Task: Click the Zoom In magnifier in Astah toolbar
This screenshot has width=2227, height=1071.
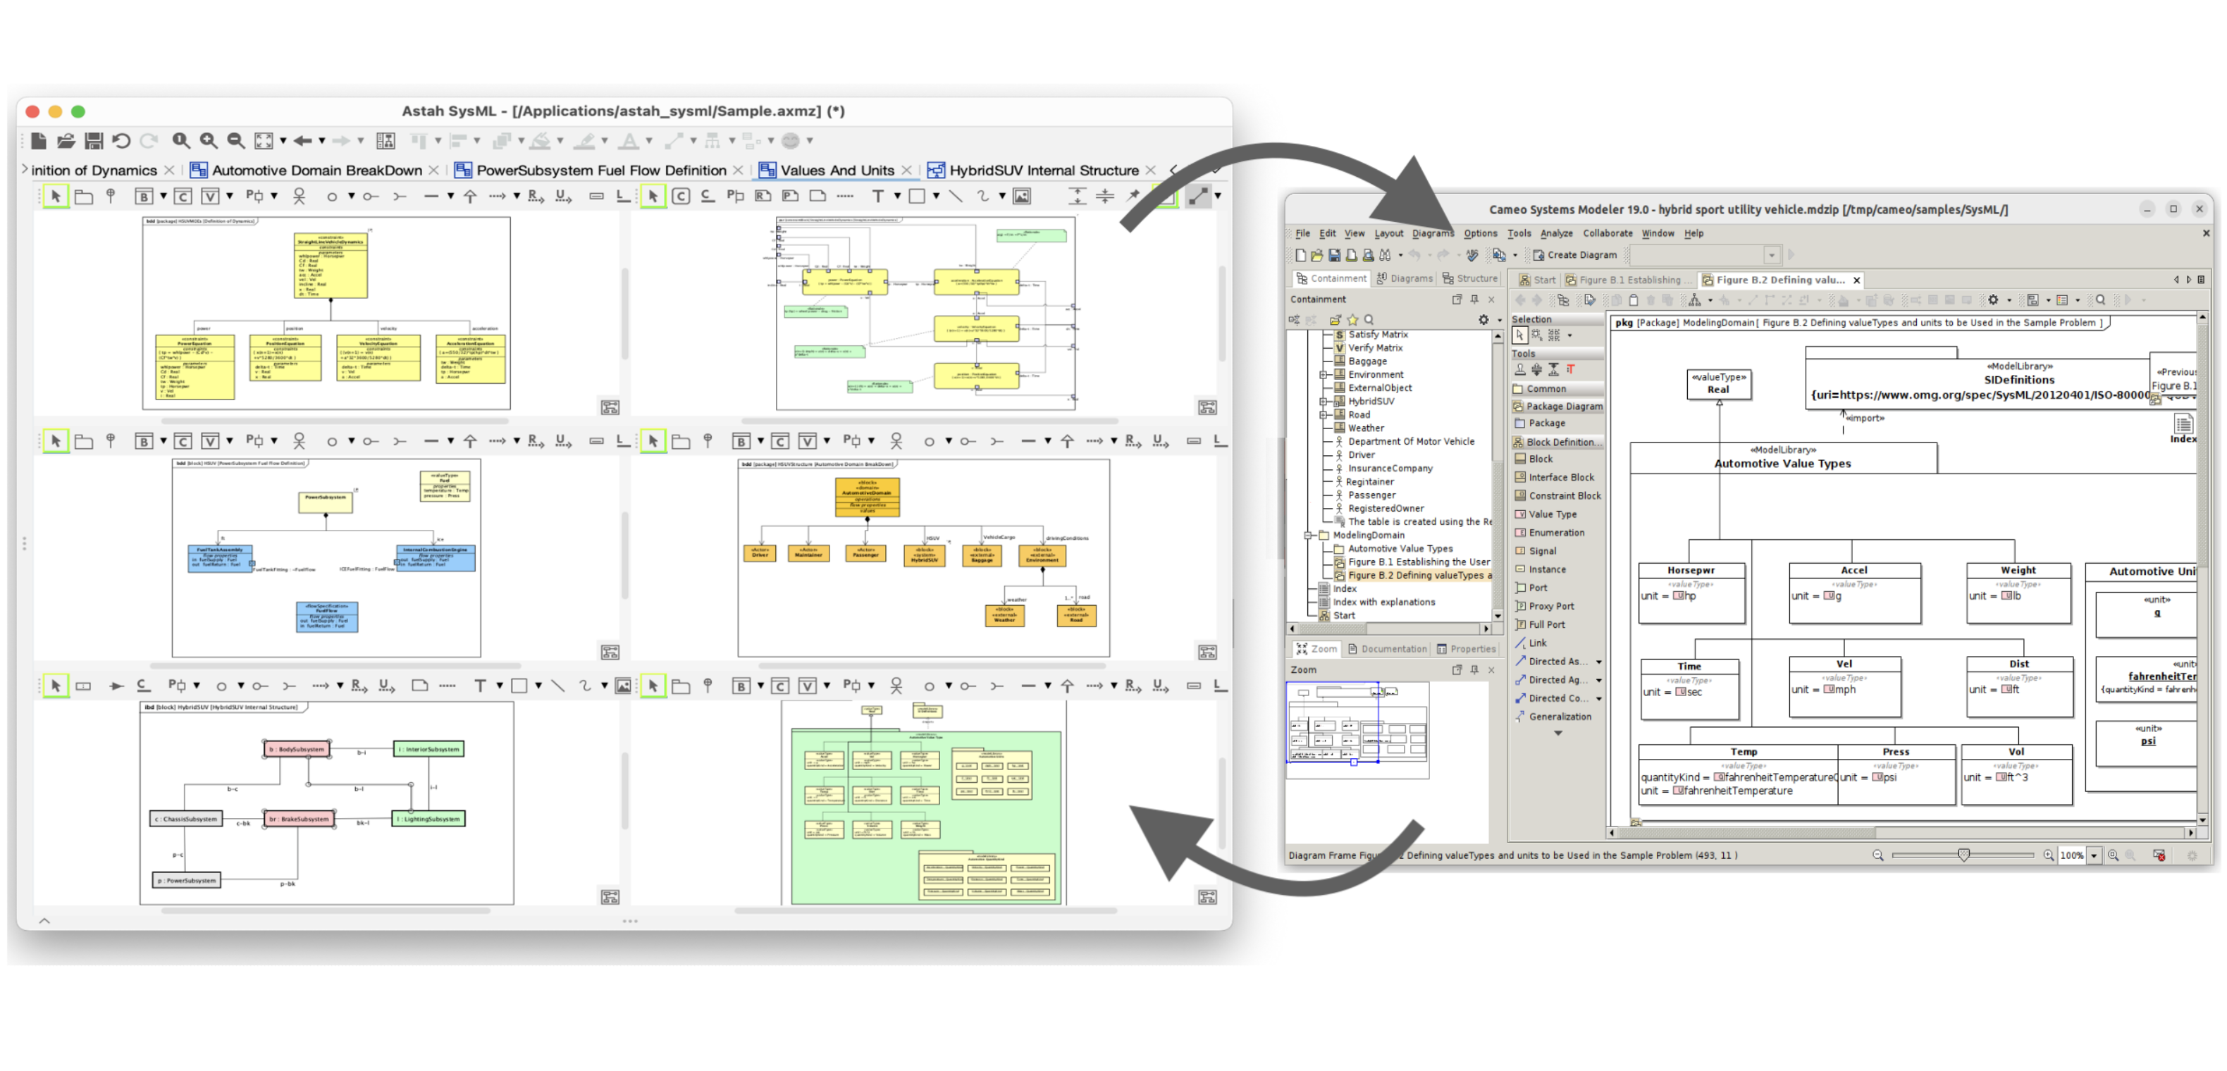Action: (209, 140)
